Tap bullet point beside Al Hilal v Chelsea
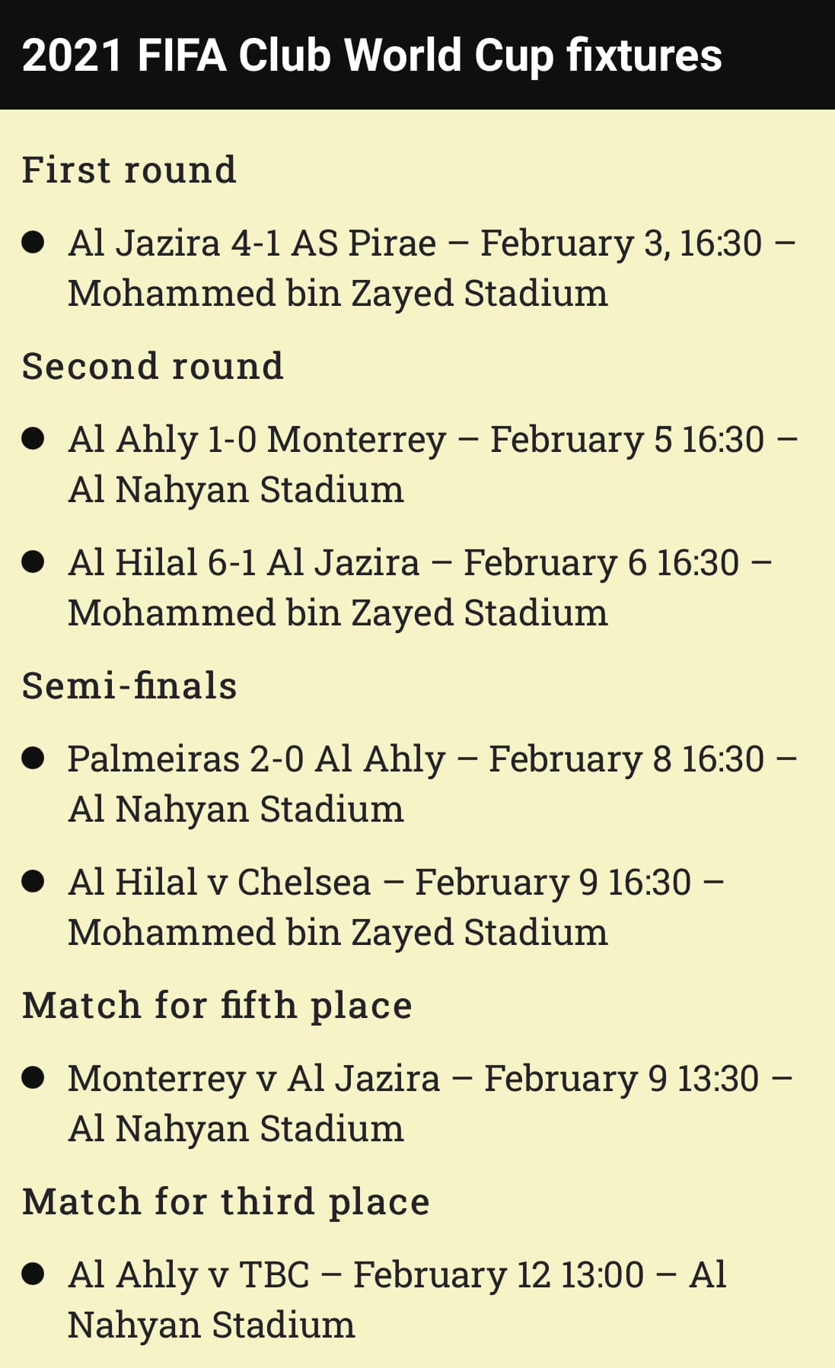The image size is (835, 1368). [33, 882]
